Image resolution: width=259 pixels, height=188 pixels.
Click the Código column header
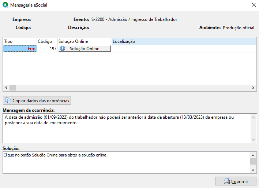tap(47, 41)
